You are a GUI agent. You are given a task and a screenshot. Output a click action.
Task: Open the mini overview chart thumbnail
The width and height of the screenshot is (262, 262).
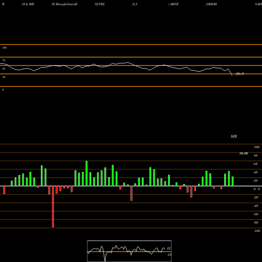pos(129,251)
